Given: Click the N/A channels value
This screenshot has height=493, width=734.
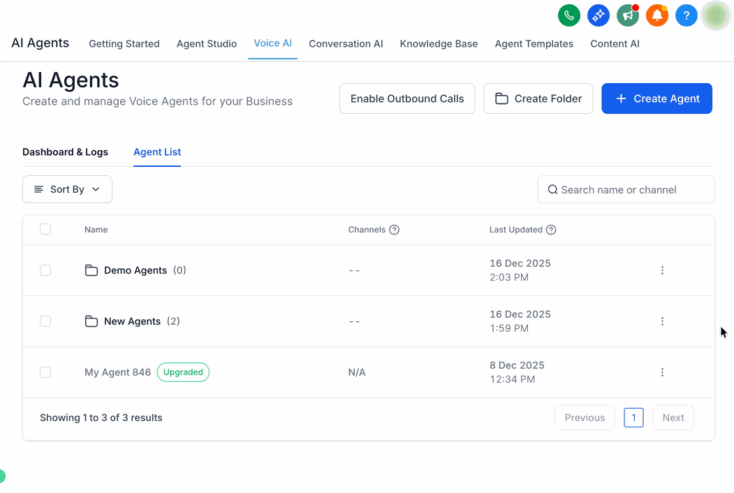Looking at the screenshot, I should pyautogui.click(x=357, y=372).
